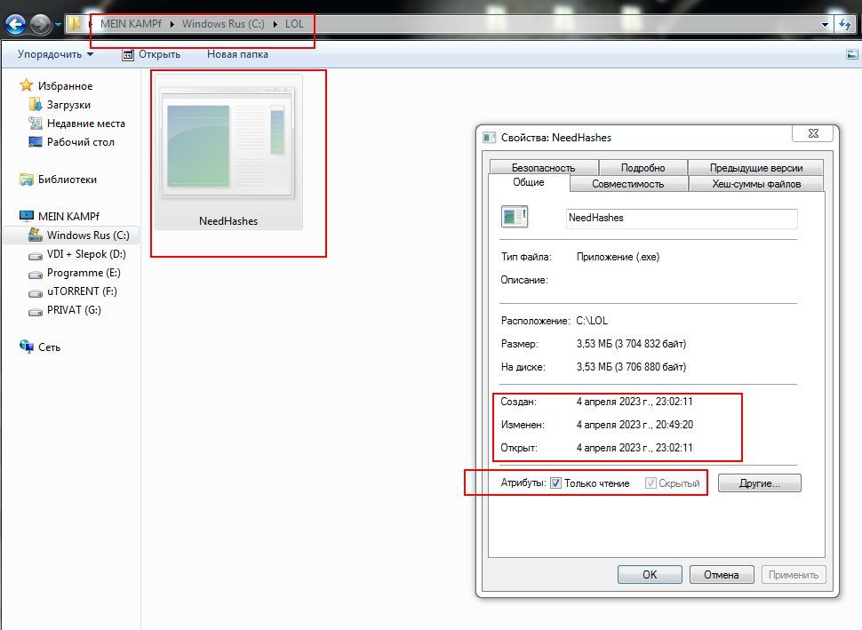Click the application icon in the properties dialog
Viewport: 862px width, 630px height.
(x=515, y=217)
